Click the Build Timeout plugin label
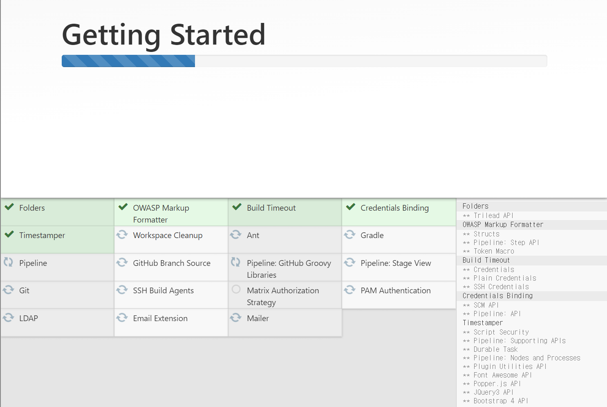Viewport: 607px width, 407px height. pos(271,208)
